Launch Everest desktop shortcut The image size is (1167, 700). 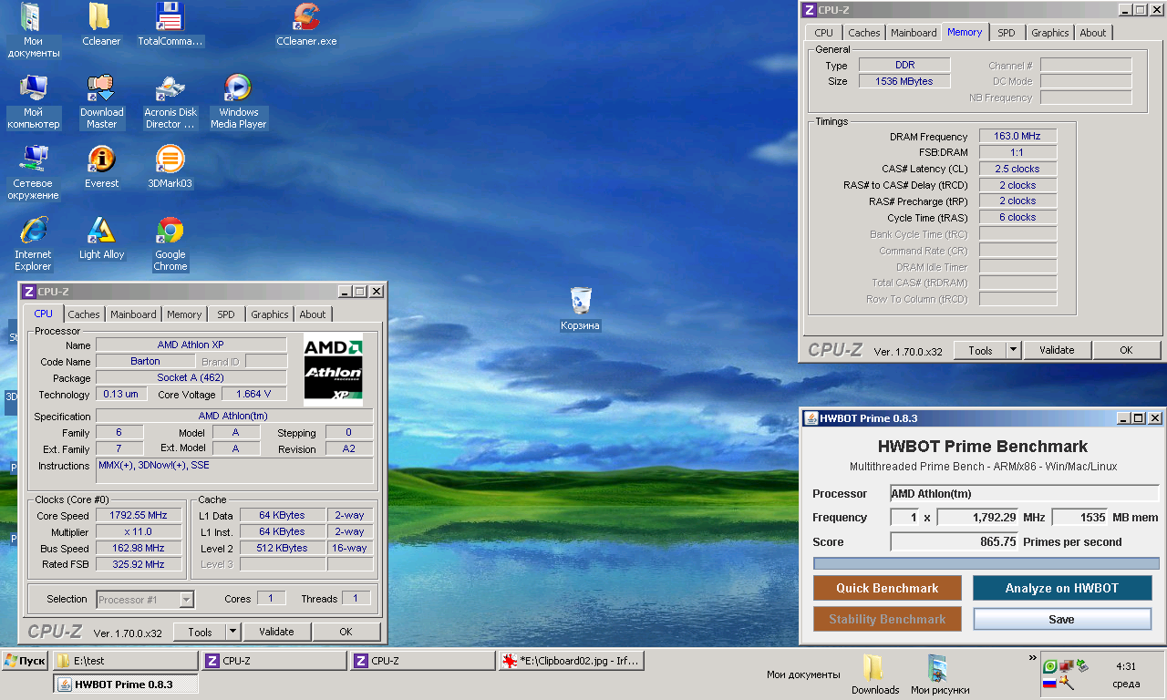point(101,167)
